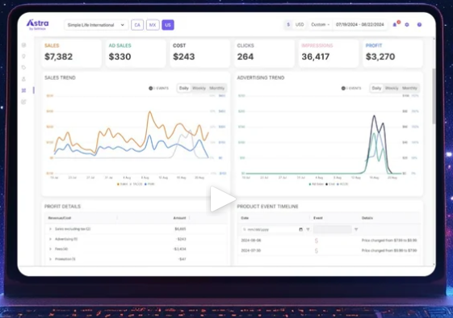
Task: Toggle the CA marketplace button
Action: coord(137,25)
